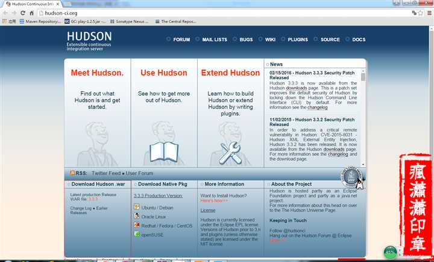Click the Ubuntu / Debian package icon
Image resolution: width=434 pixels, height=262 pixels.
pyautogui.click(x=137, y=206)
